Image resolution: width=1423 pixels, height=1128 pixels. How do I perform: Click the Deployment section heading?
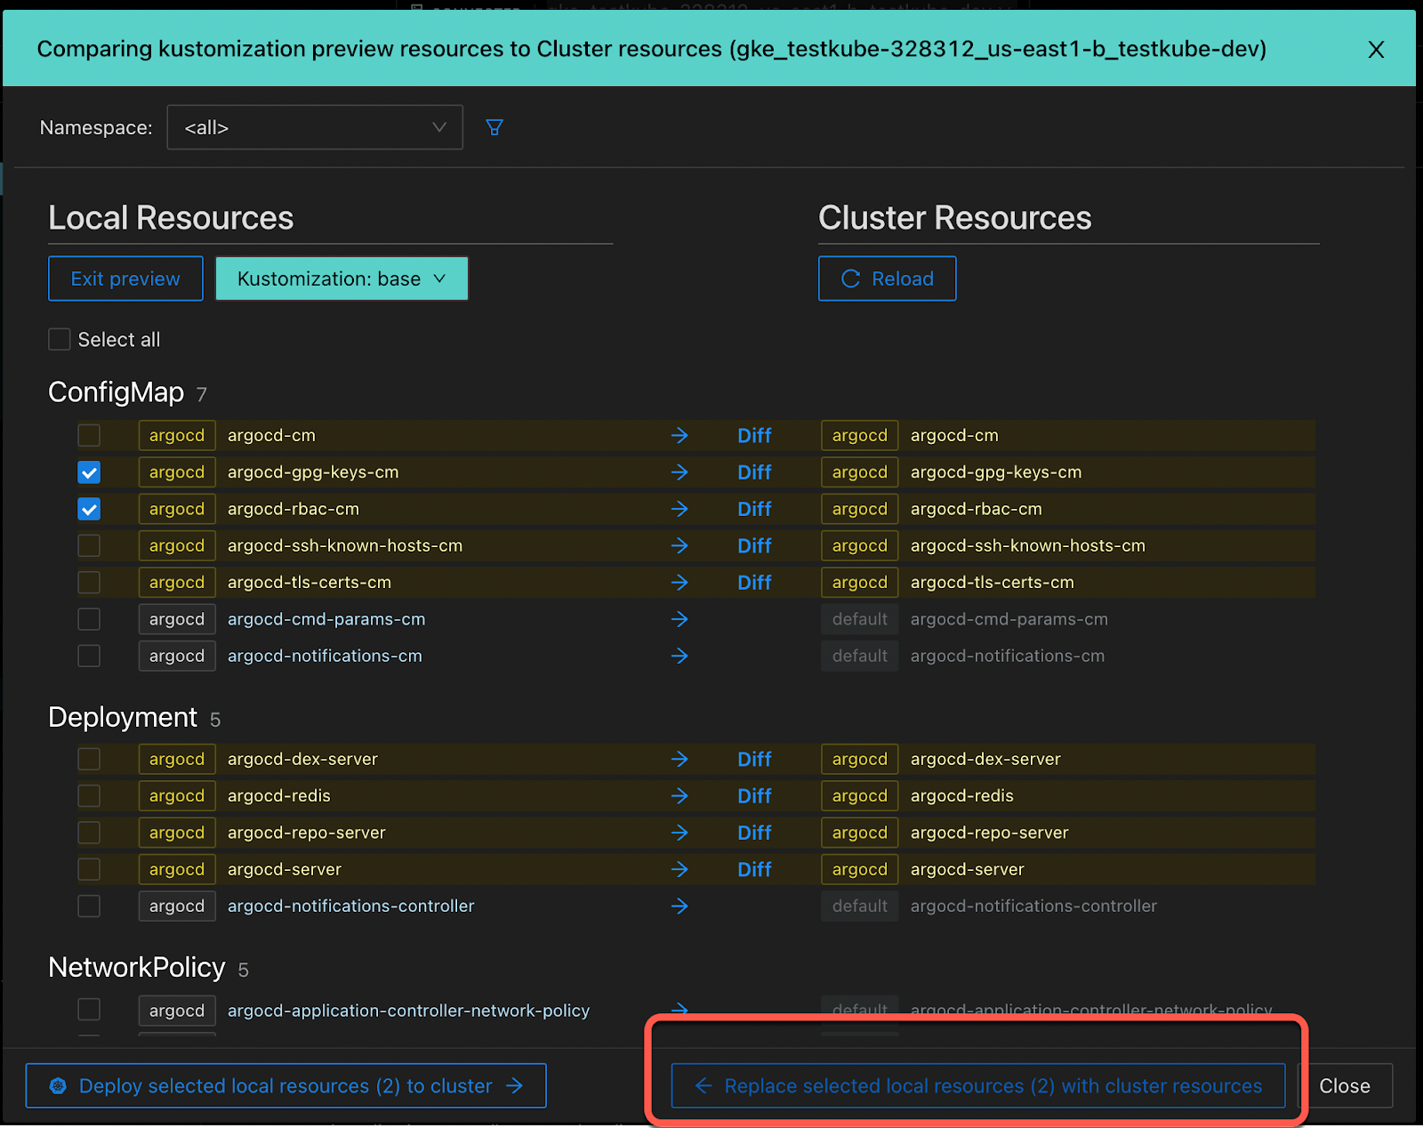[123, 717]
